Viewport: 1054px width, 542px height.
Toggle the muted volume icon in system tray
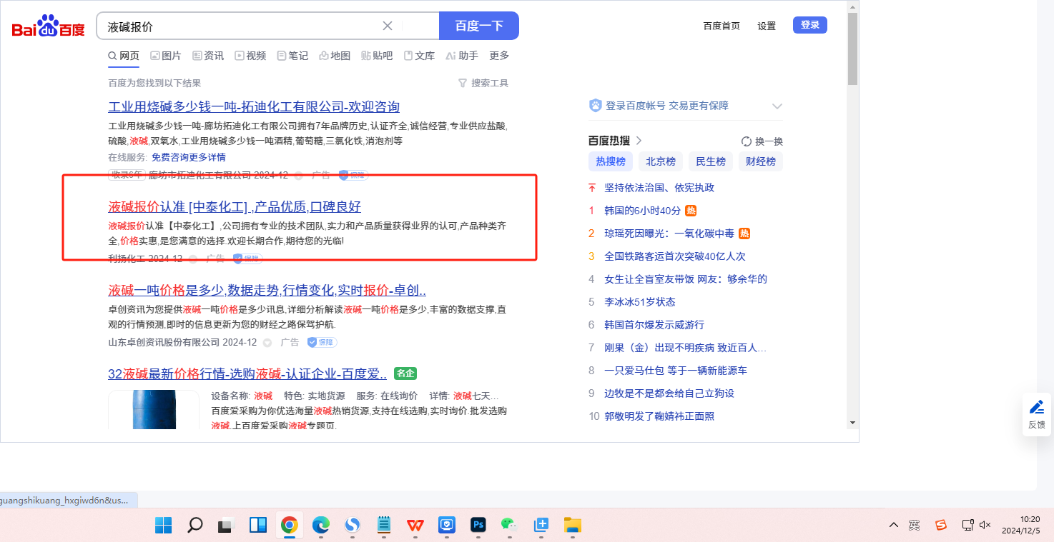[985, 526]
